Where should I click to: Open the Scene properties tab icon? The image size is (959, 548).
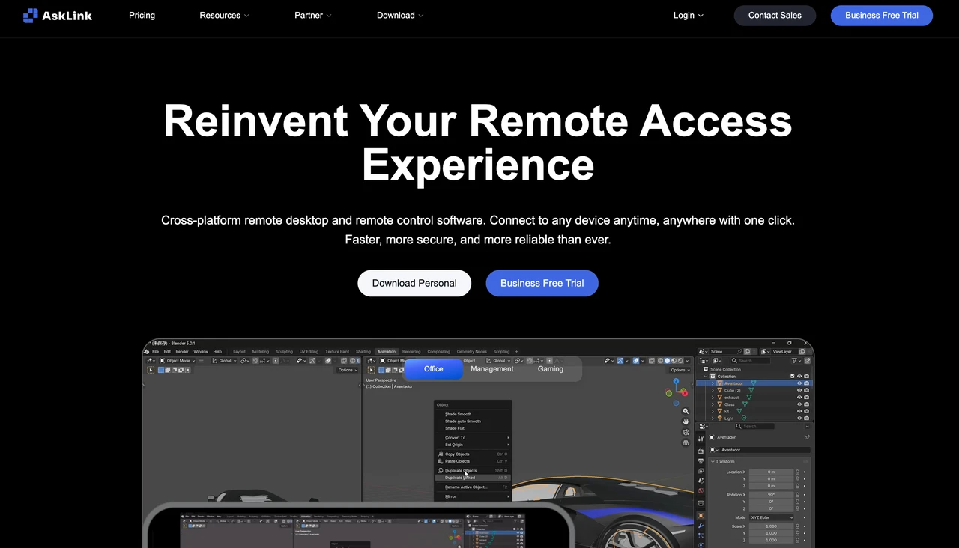pos(701,481)
